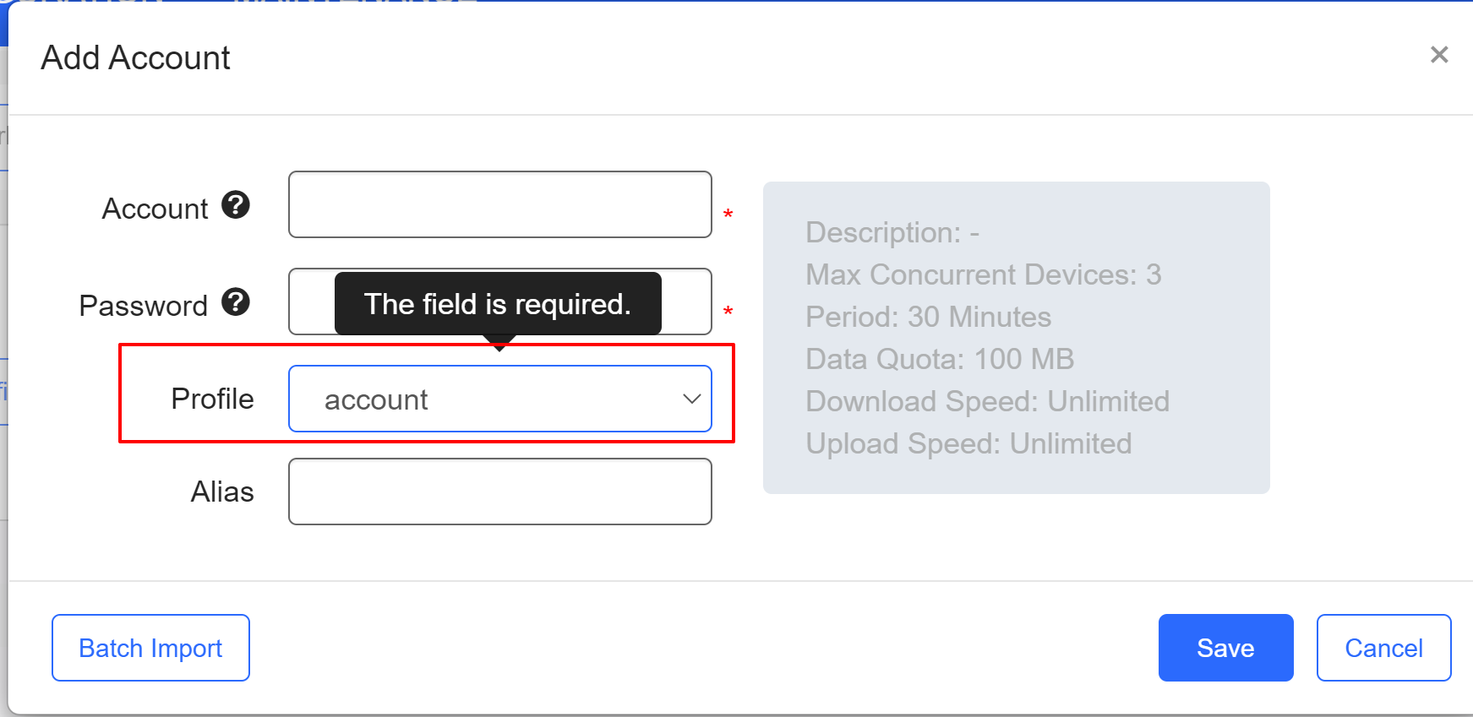Viewport: 1473px width, 717px height.
Task: Focus the Account text field
Action: pos(500,204)
